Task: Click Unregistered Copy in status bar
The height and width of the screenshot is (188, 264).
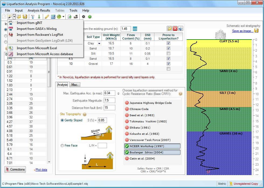Action: click(x=246, y=184)
